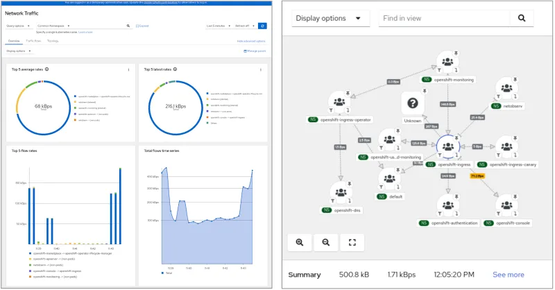Toggle filter icon on netobserv node
The image size is (555, 290).
click(x=498, y=96)
